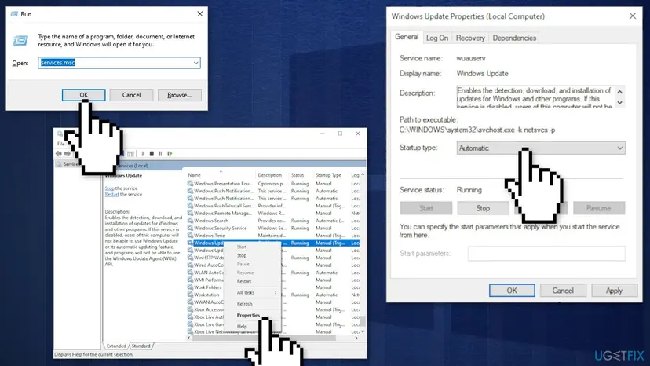Image resolution: width=650 pixels, height=366 pixels.
Task: Click the forward arrow in Services toolbar
Action: [x=68, y=153]
